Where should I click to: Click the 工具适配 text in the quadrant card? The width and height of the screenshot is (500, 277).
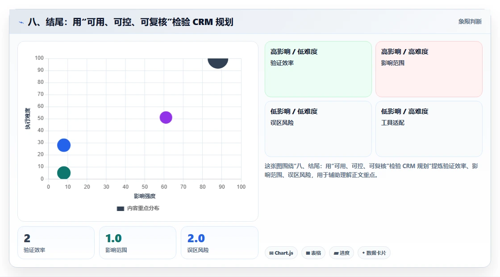pyautogui.click(x=392, y=123)
